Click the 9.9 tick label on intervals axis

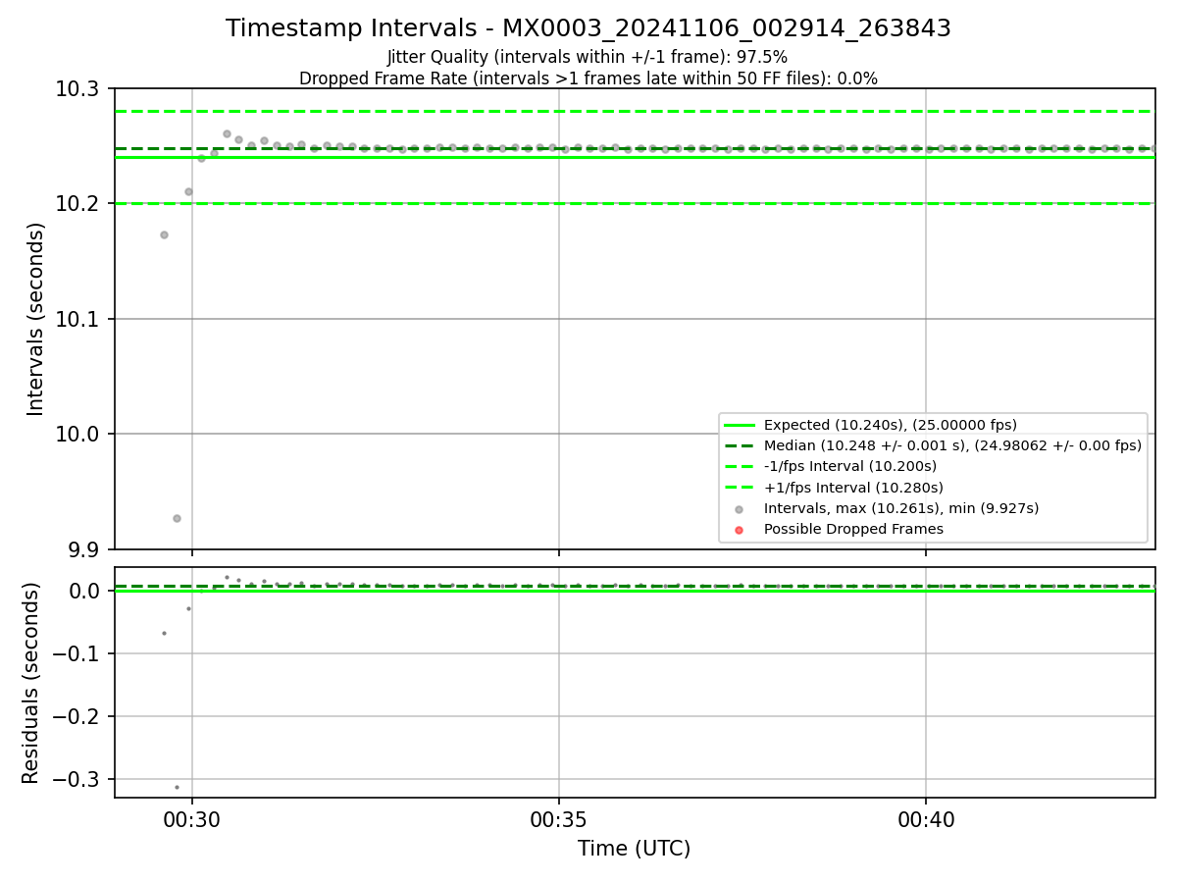(85, 549)
